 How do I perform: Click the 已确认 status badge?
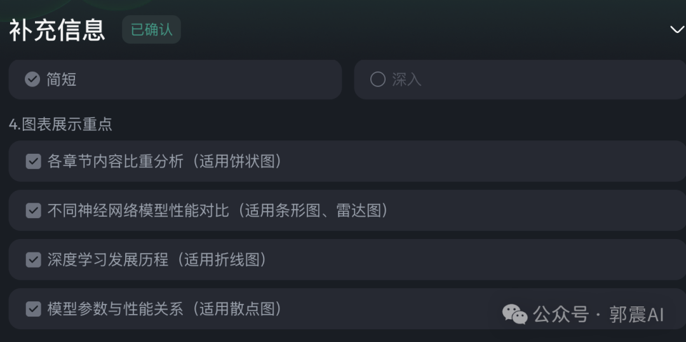151,30
